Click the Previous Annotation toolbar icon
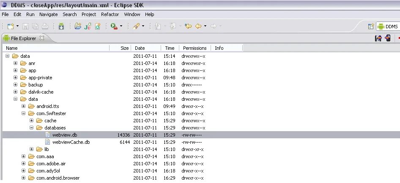 pyautogui.click(x=173, y=26)
